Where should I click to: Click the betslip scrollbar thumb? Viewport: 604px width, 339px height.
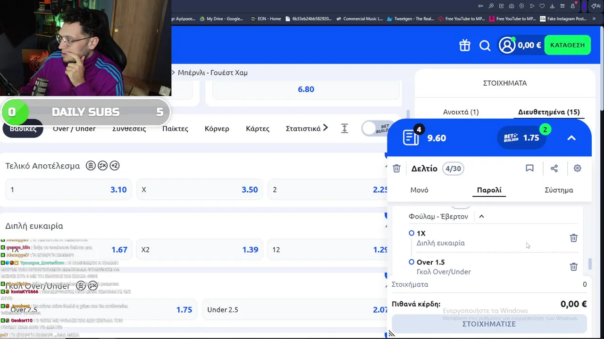point(589,264)
